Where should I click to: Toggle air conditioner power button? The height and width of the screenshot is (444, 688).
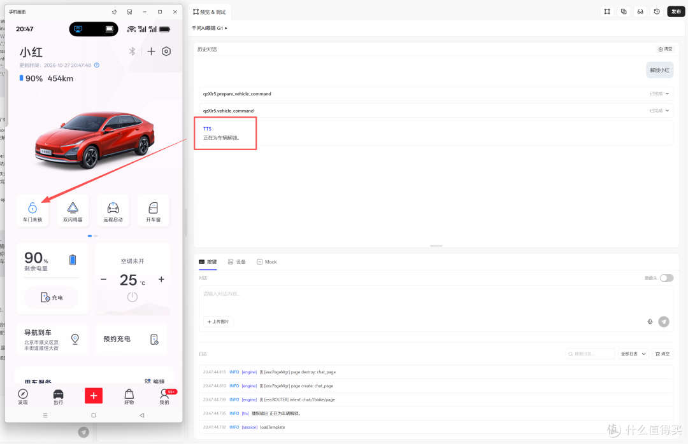(133, 297)
